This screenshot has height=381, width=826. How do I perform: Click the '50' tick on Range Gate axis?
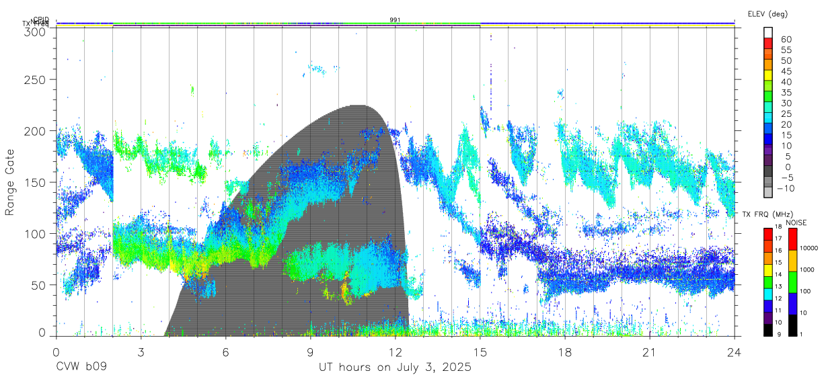coord(38,285)
